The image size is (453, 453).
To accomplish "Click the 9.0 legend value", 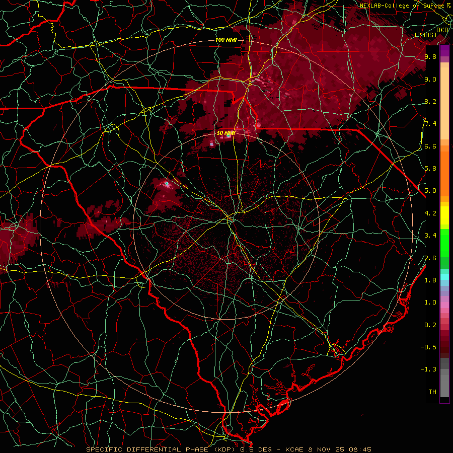I will (430, 79).
